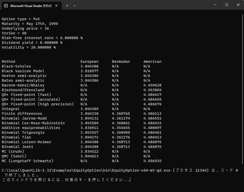Click the American value 4.486617
This screenshot has height=192, width=244.
[x=152, y=95]
